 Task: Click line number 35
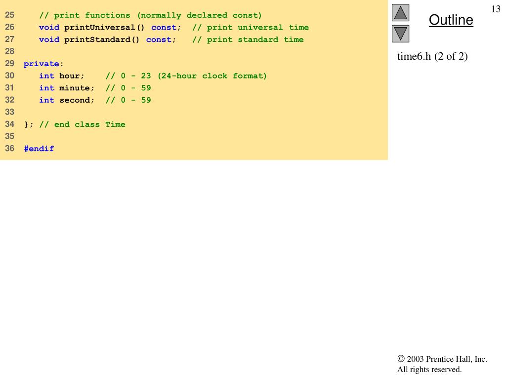(10, 136)
